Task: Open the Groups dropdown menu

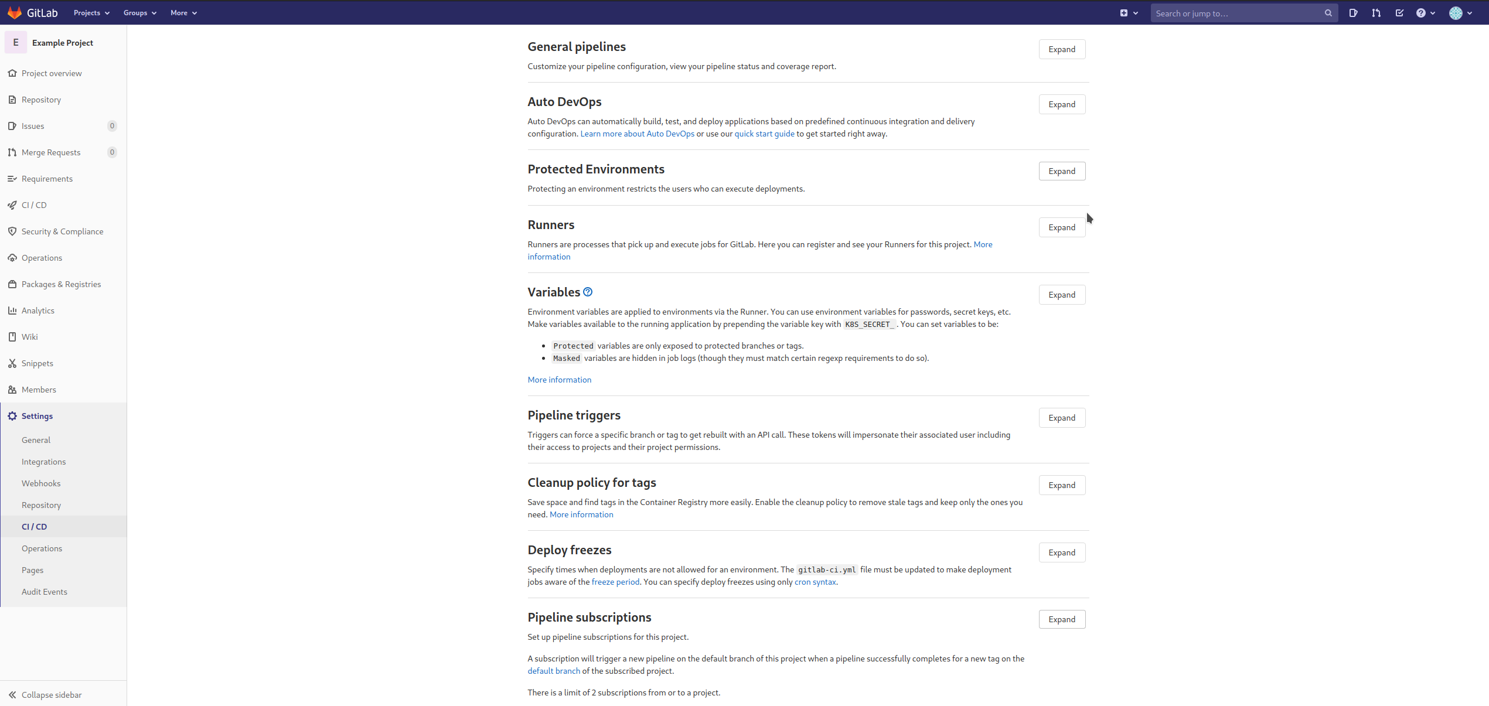Action: pyautogui.click(x=139, y=13)
